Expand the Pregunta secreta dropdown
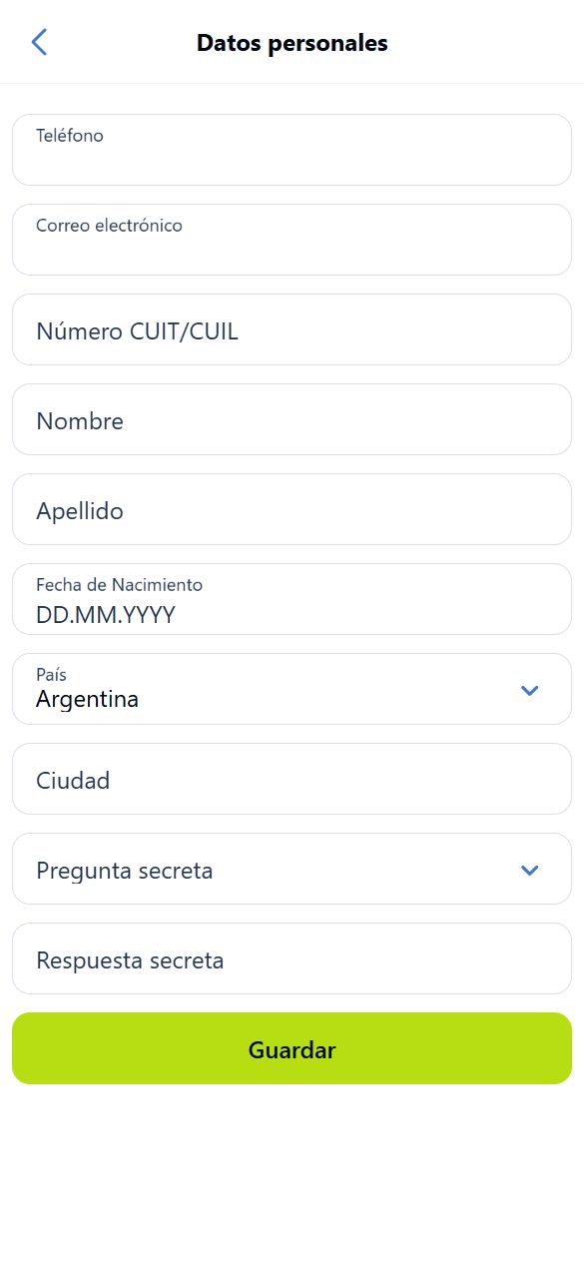The image size is (584, 1264). tap(292, 869)
